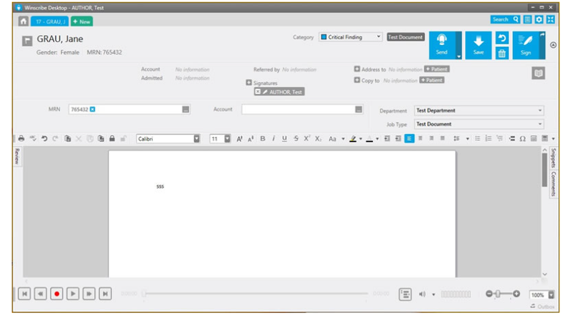This screenshot has height=330, width=568.
Task: Open the settings gear in top bar
Action: (x=539, y=19)
